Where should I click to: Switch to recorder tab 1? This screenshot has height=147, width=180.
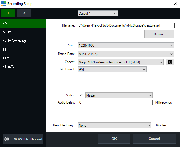click(x=8, y=13)
